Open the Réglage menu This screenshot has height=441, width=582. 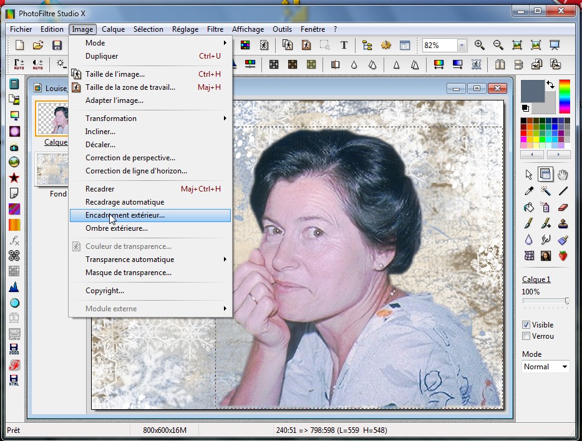tap(185, 29)
